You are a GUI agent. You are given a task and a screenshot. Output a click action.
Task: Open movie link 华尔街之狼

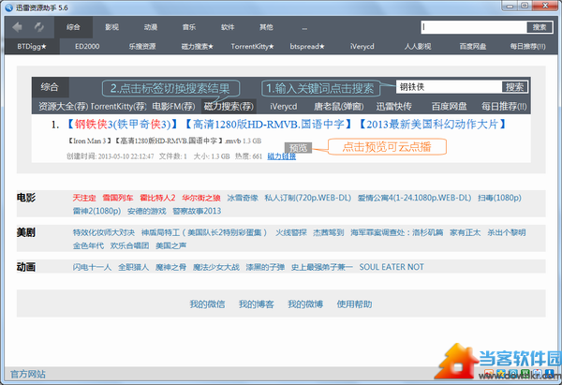click(x=201, y=198)
